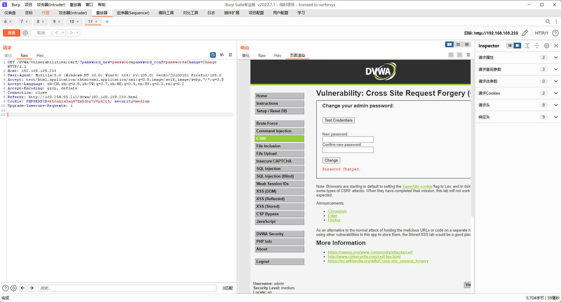Expand 请求属性 section
Viewport: 561px width, 302px height.
click(x=518, y=57)
